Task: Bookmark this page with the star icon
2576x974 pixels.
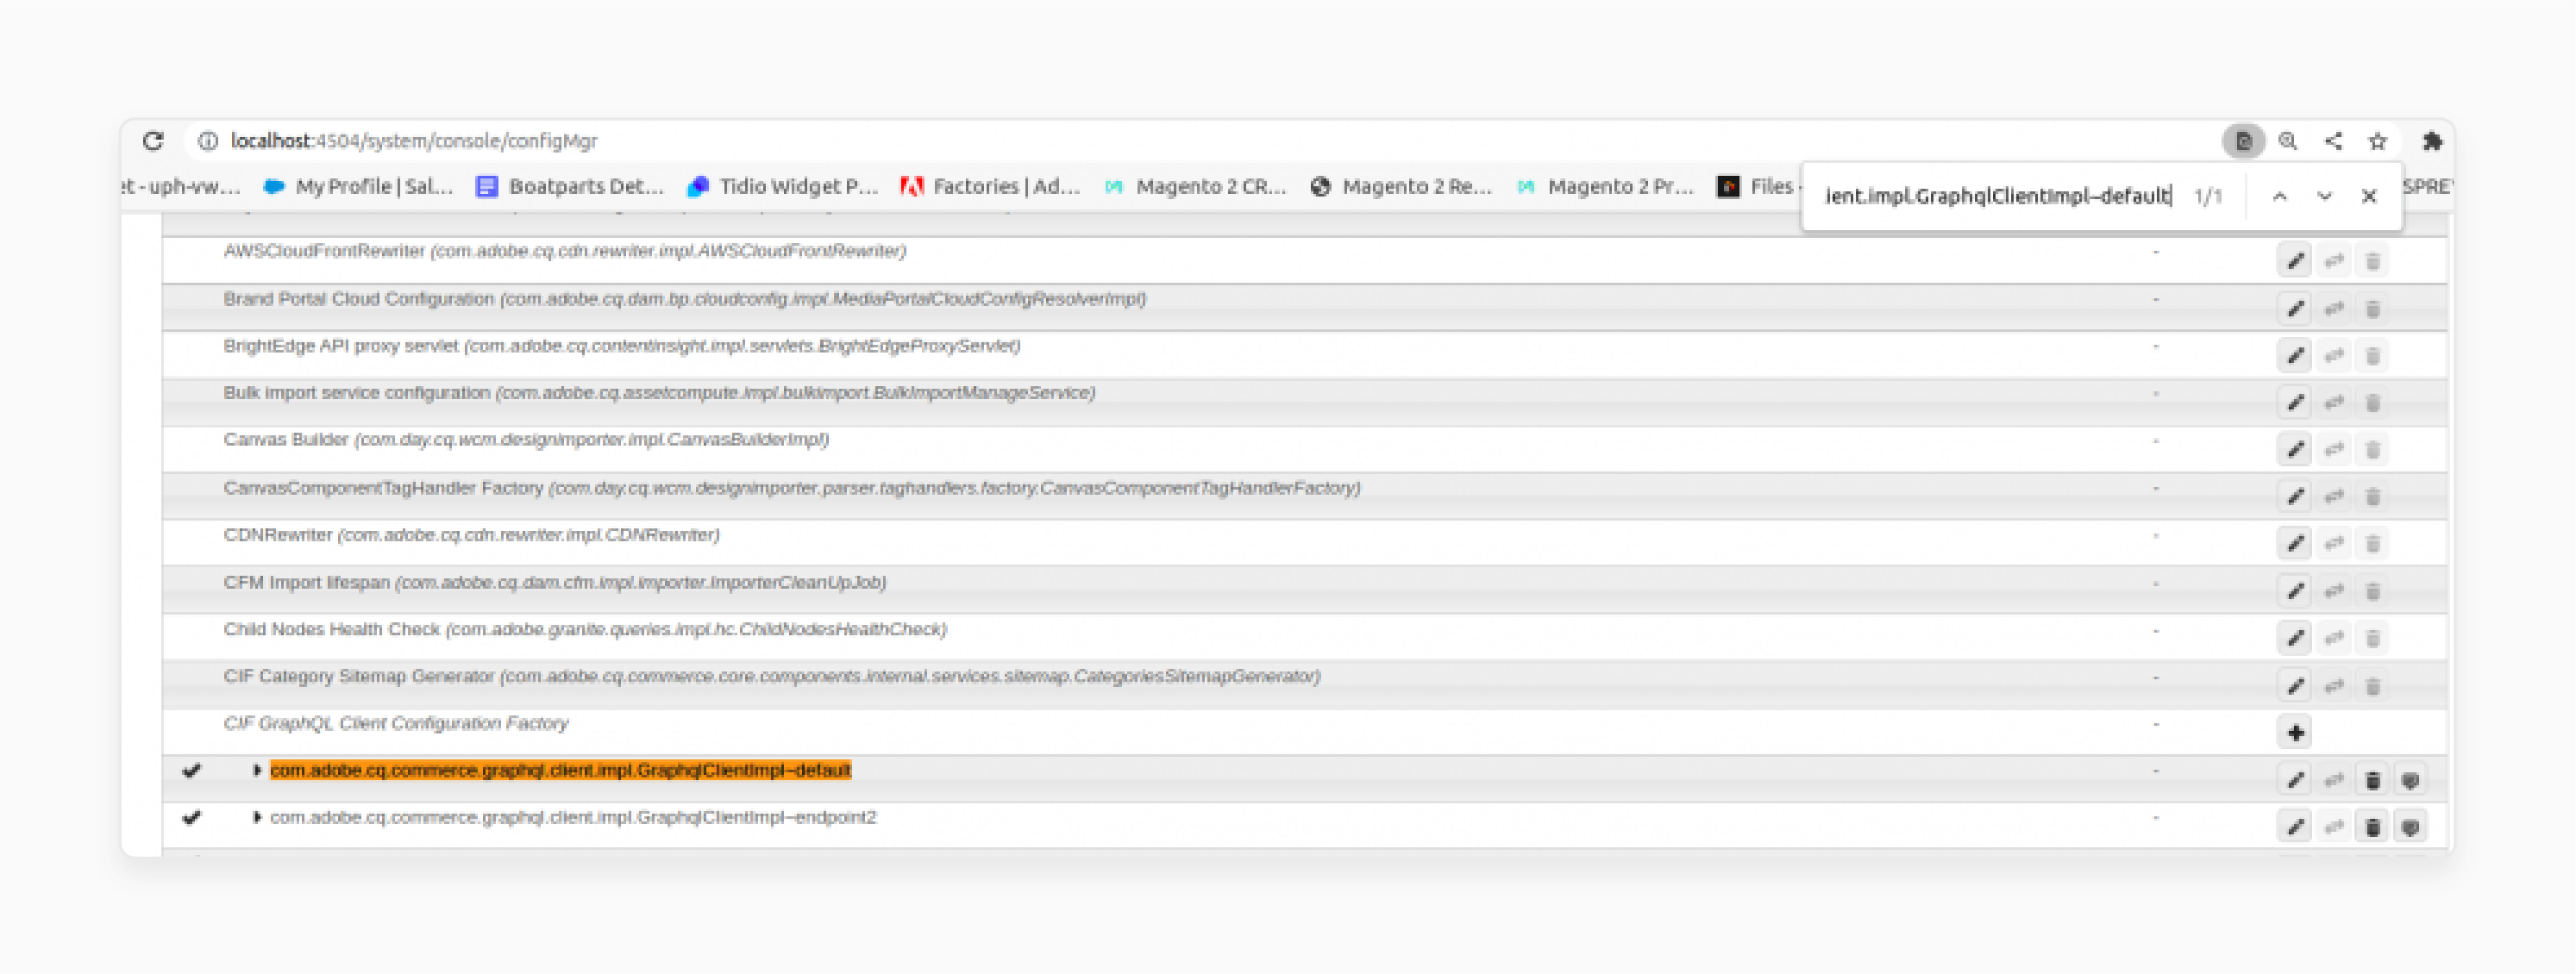Action: (2378, 140)
